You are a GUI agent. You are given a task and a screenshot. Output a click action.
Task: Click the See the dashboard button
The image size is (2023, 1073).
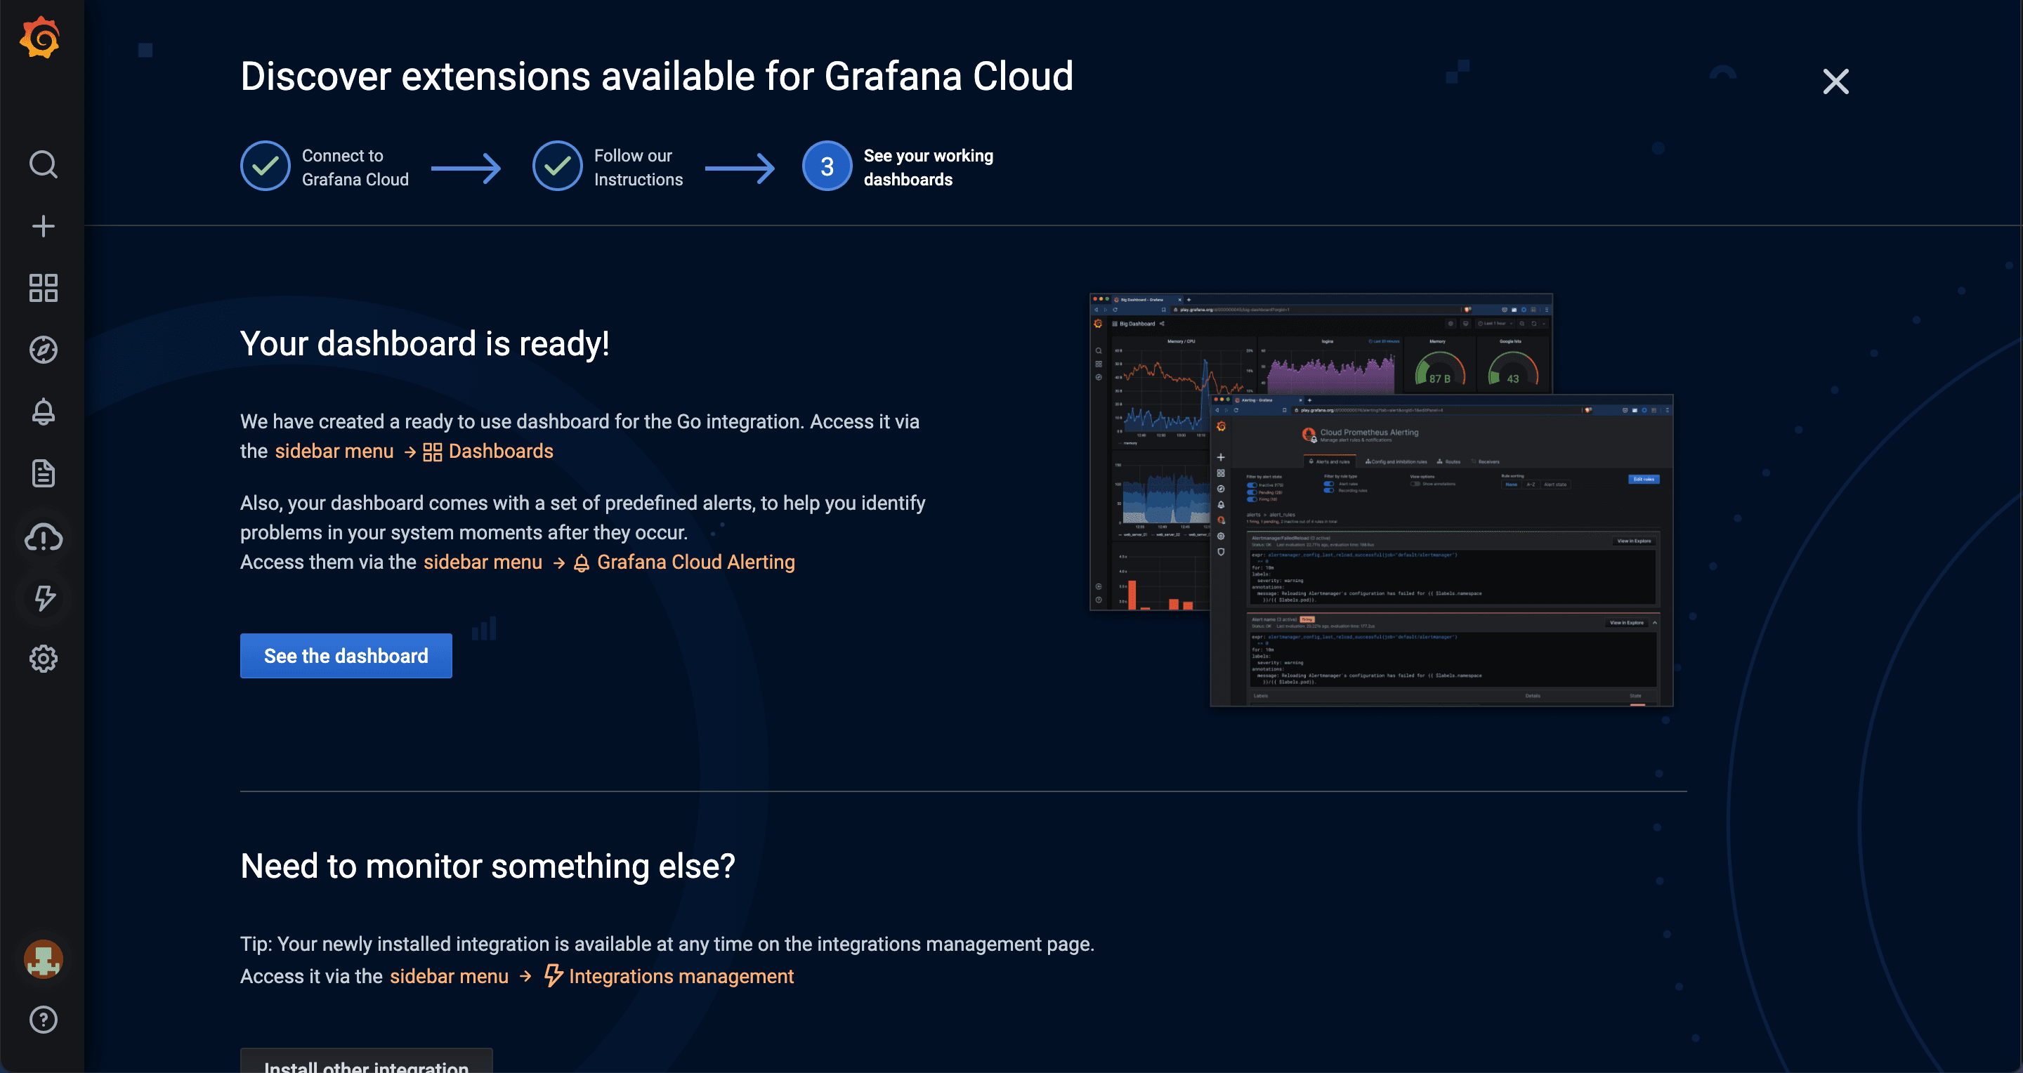346,656
